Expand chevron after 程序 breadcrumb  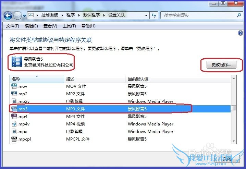coord(79,15)
